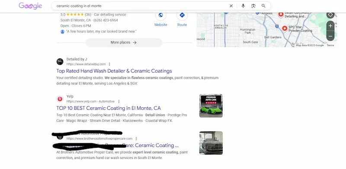Open TOP 10 BEST Ceramic Coating in El Monte result
This screenshot has height=169, width=346.
coord(109,108)
